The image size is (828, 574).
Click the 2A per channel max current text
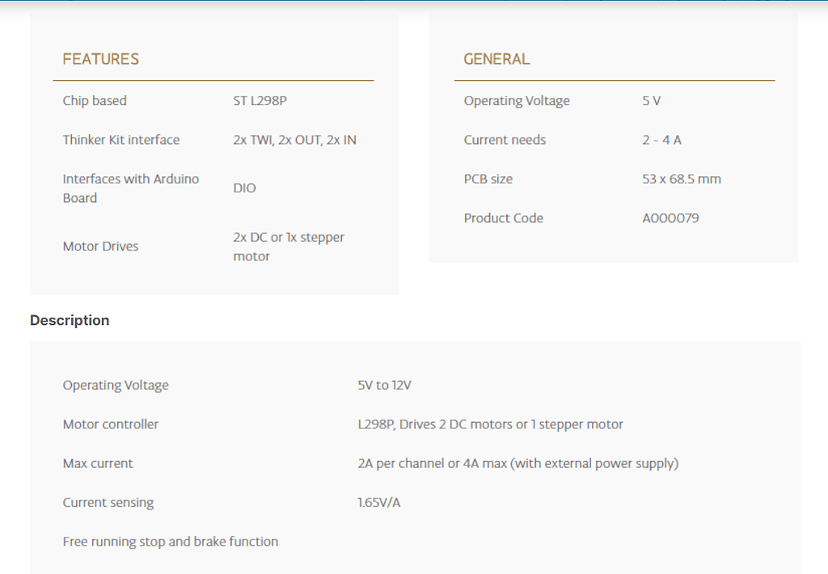(x=518, y=463)
